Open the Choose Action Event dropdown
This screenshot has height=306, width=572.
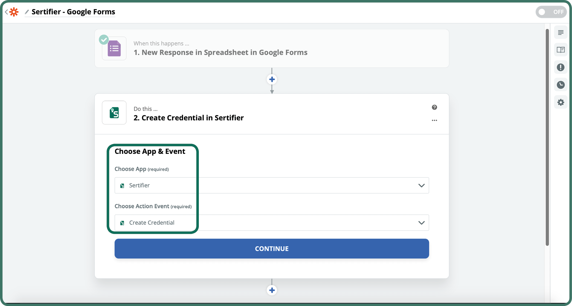272,223
